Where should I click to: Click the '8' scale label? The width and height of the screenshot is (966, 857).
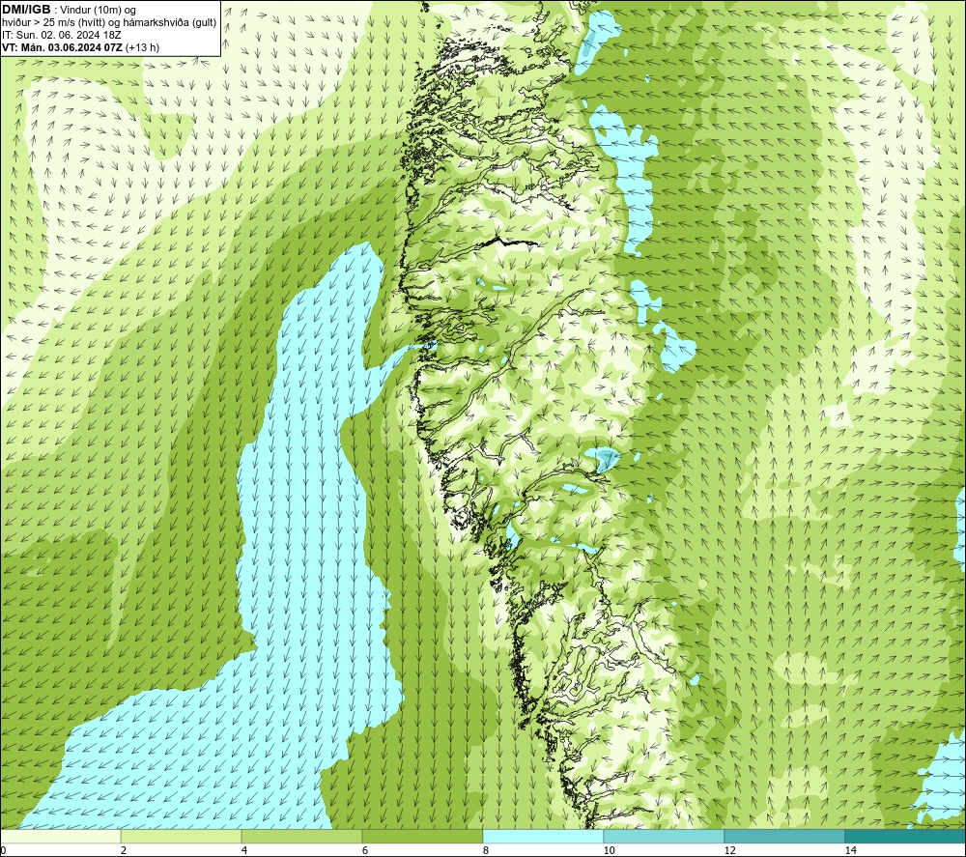486,851
